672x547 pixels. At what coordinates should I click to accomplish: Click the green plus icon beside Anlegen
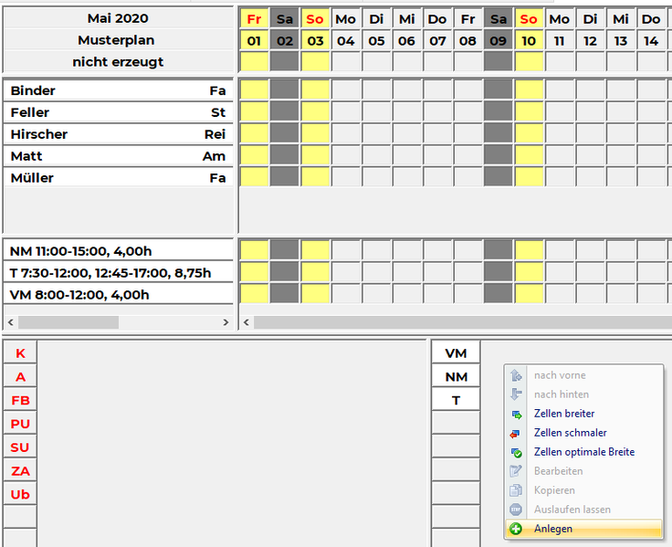[x=516, y=529]
